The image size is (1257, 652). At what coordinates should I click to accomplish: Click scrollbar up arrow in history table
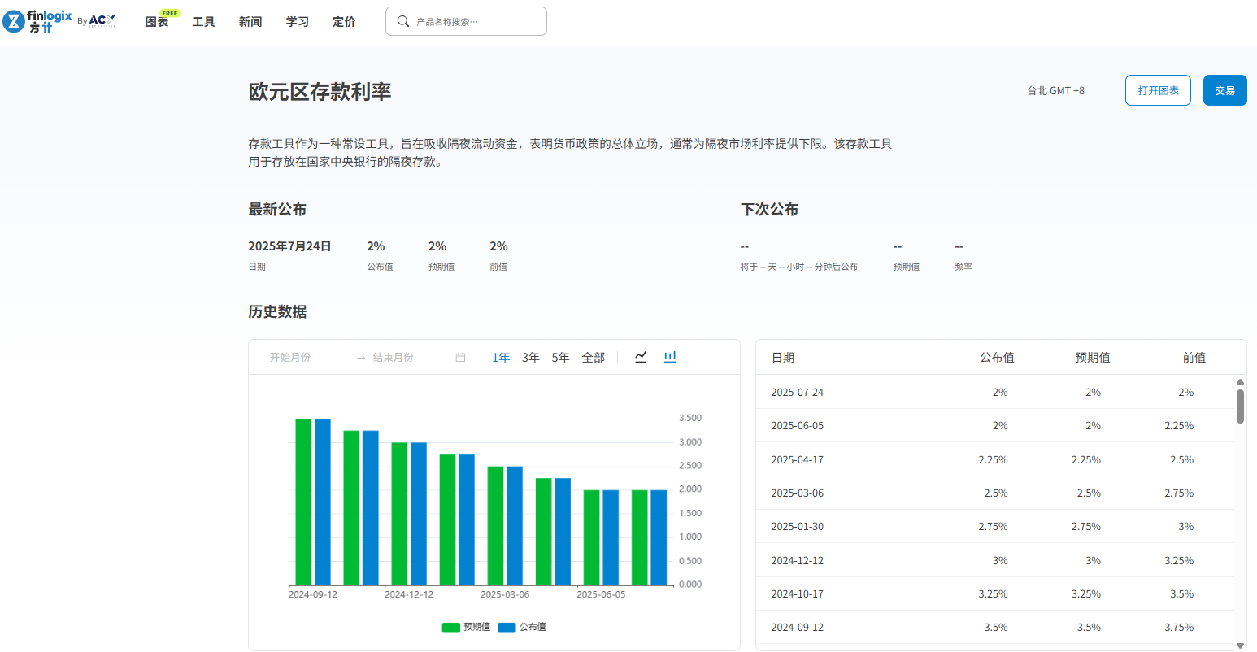click(x=1240, y=381)
